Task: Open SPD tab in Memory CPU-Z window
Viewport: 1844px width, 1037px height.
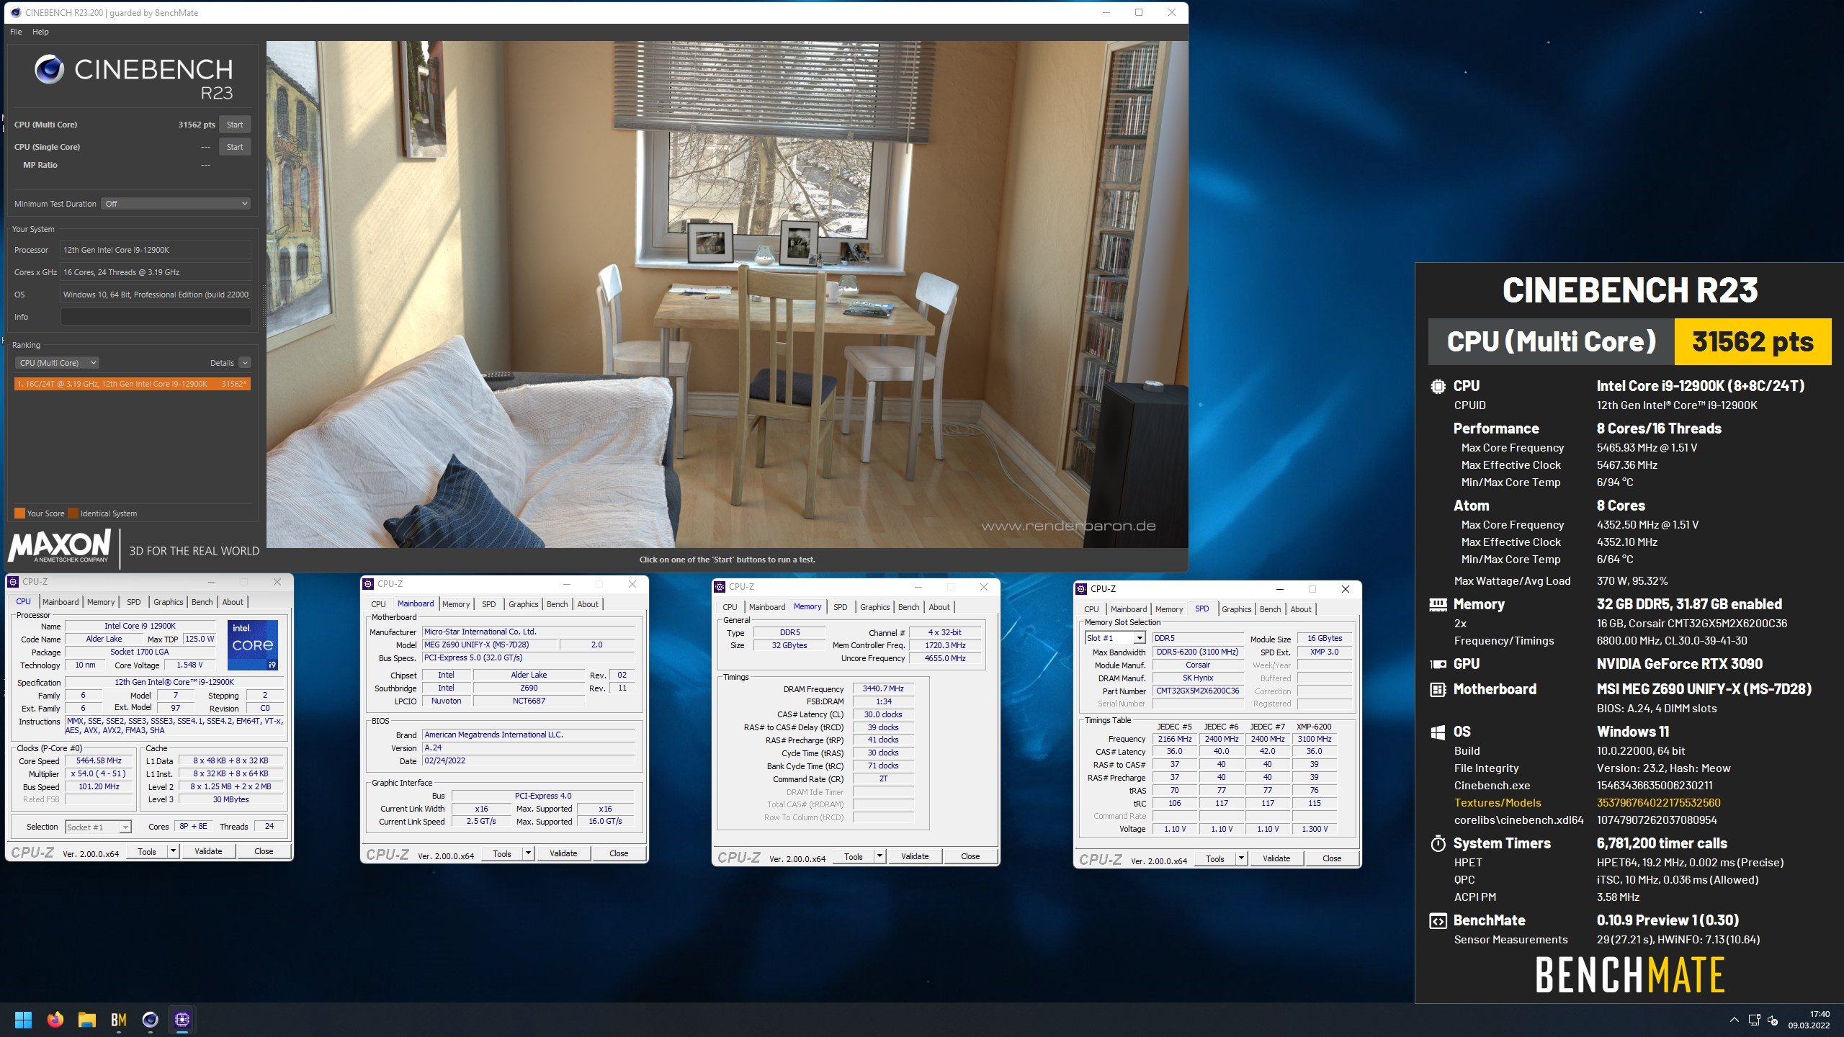Action: pyautogui.click(x=840, y=607)
